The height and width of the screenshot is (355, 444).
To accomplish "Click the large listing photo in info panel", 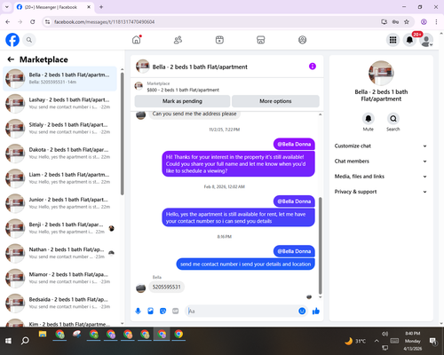I will pyautogui.click(x=381, y=73).
